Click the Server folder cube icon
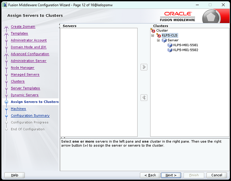Viewport: 231px width, 181px height. [x=164, y=40]
